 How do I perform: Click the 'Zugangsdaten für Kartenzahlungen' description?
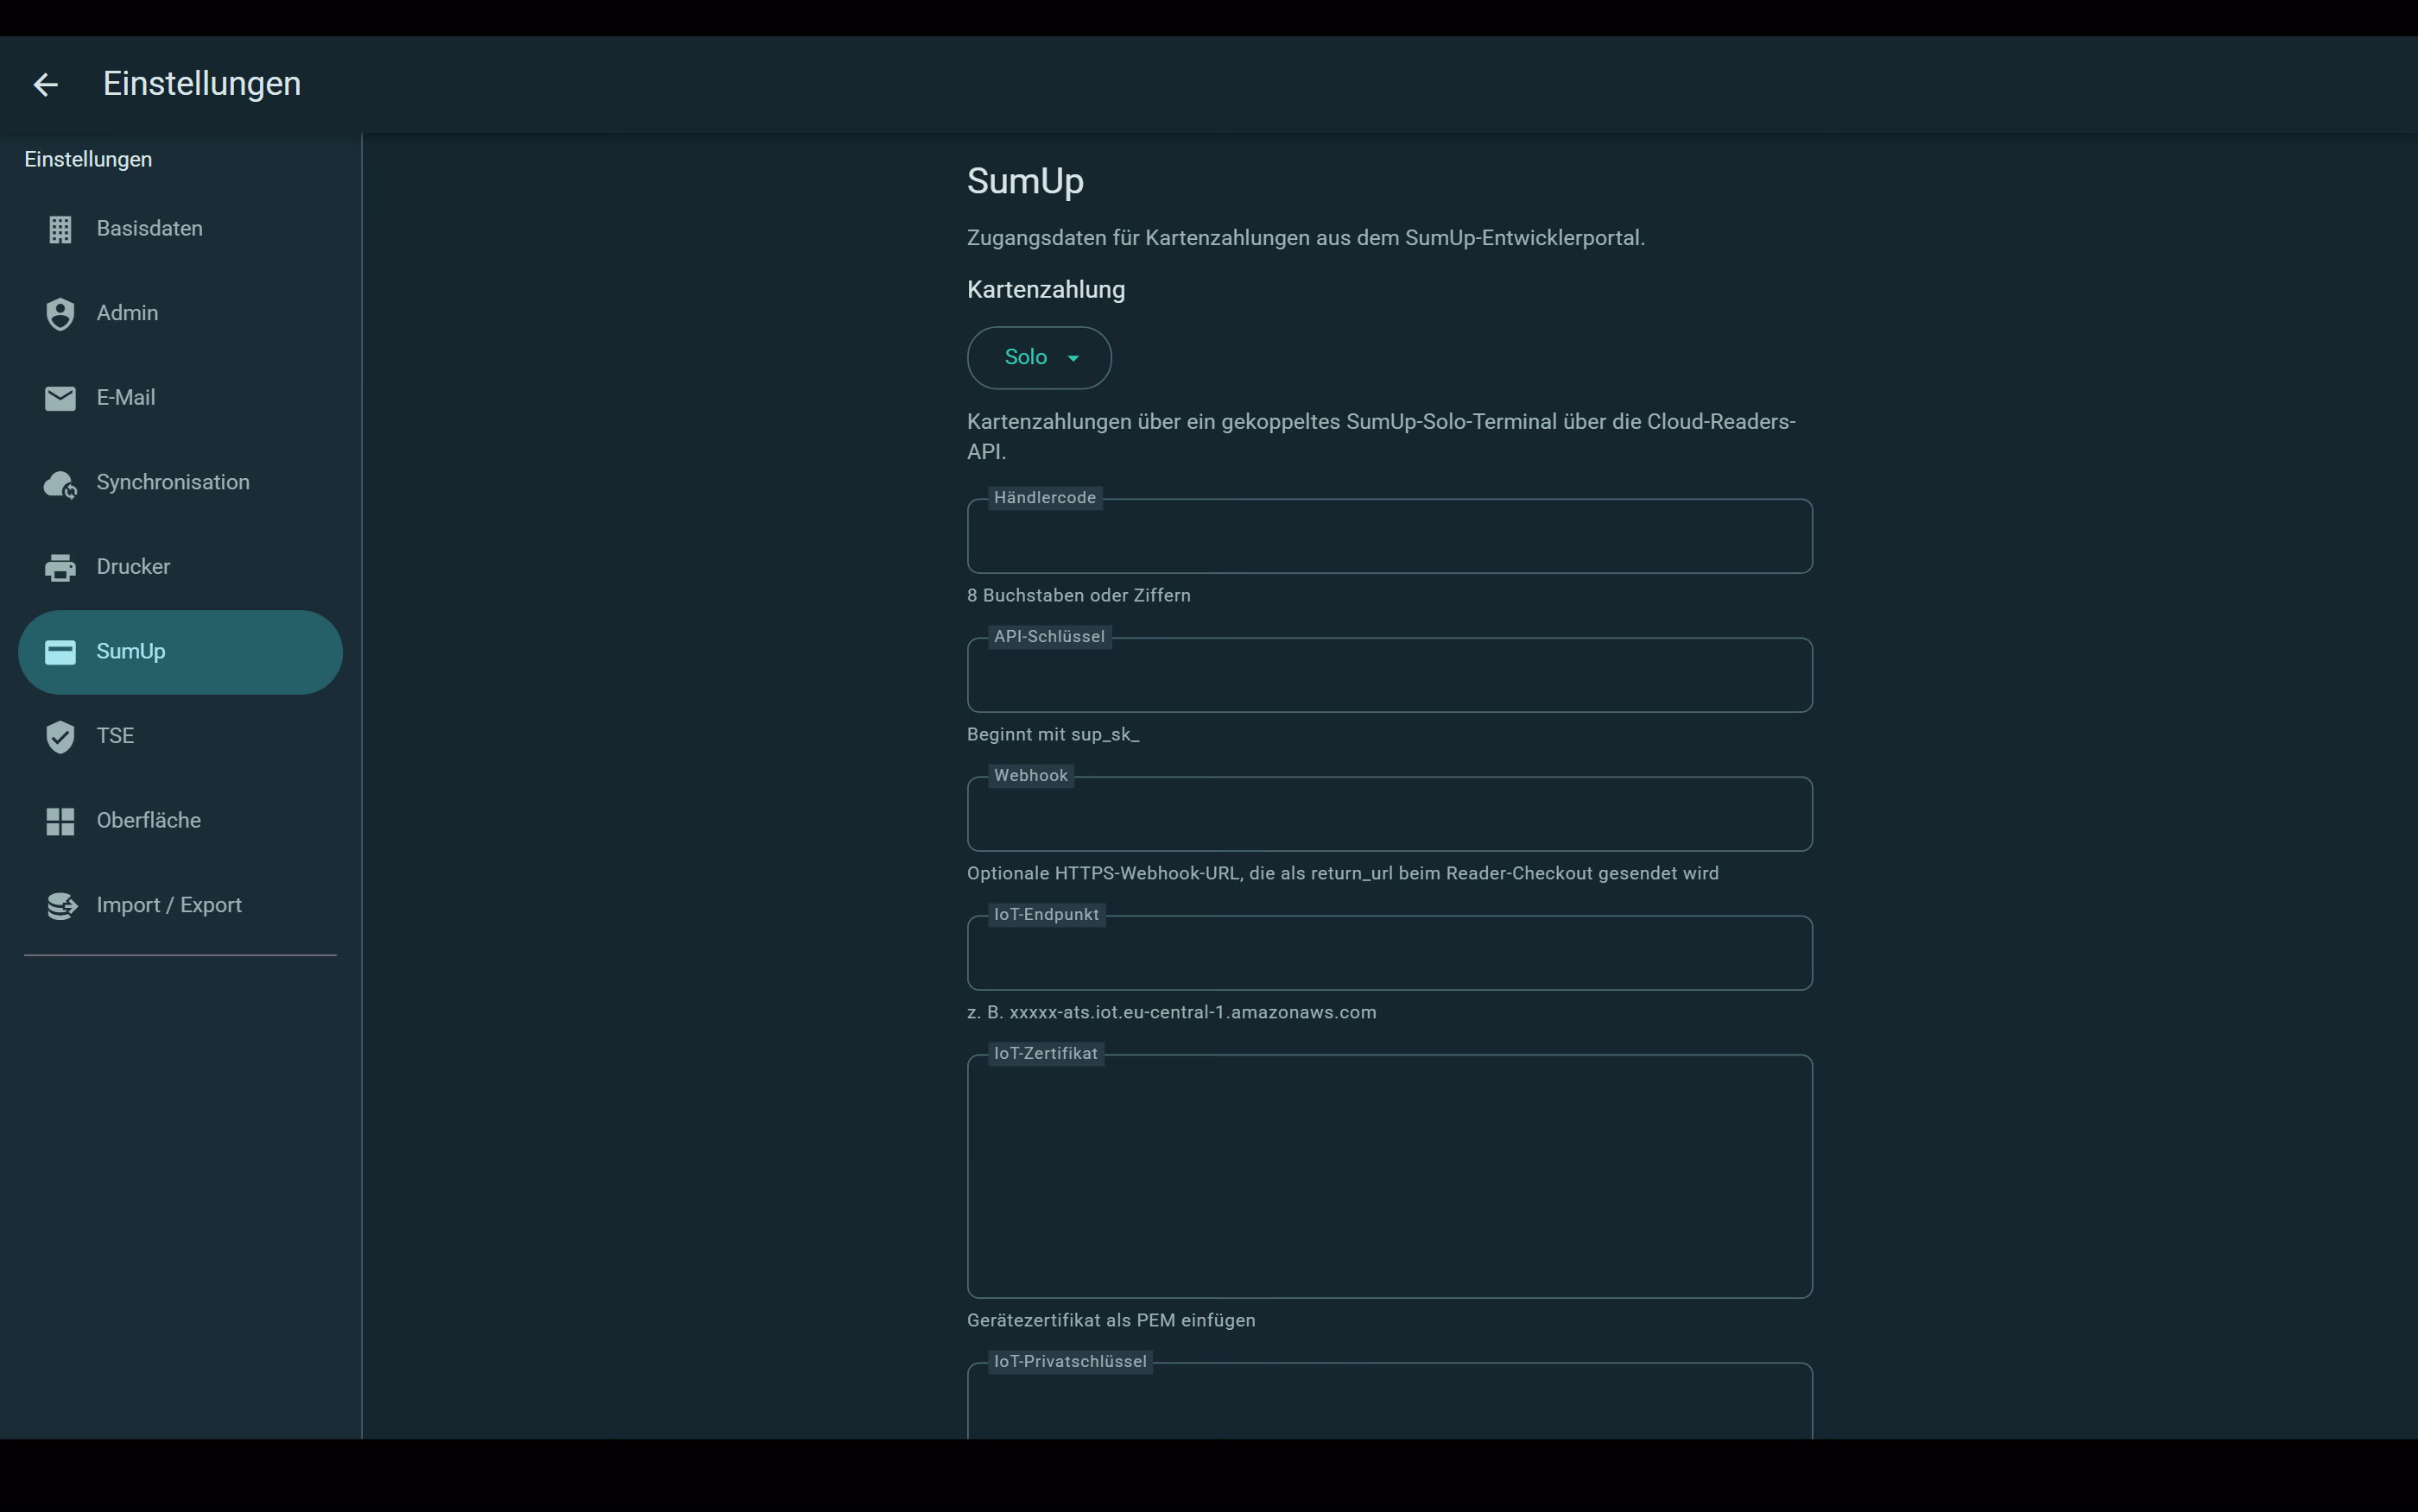[1306, 238]
